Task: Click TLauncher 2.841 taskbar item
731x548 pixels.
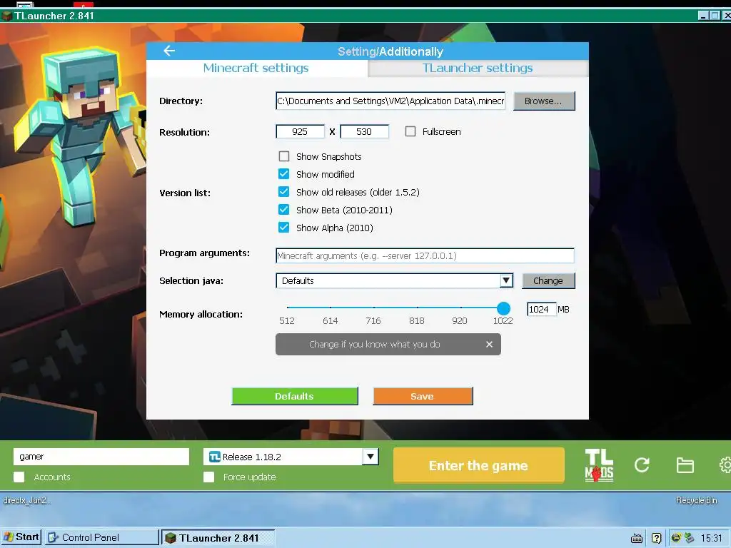Action: (218, 537)
